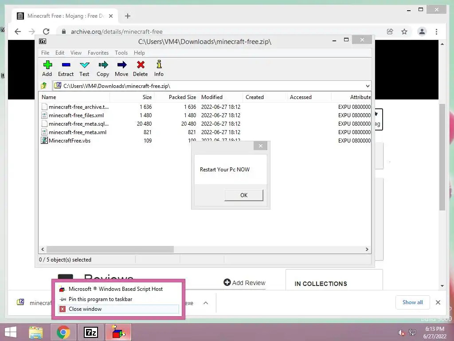The height and width of the screenshot is (341, 454).
Task: Sort by Name column header
Action: click(x=74, y=97)
